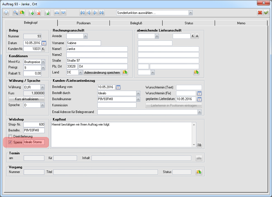
Task: Open folder icon in abweichende Lieferanschrift
Action: coord(196,72)
